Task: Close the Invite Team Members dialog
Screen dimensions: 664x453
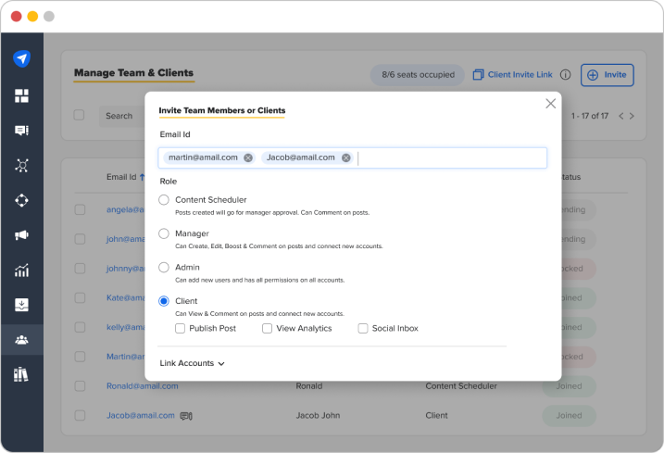Action: click(550, 104)
